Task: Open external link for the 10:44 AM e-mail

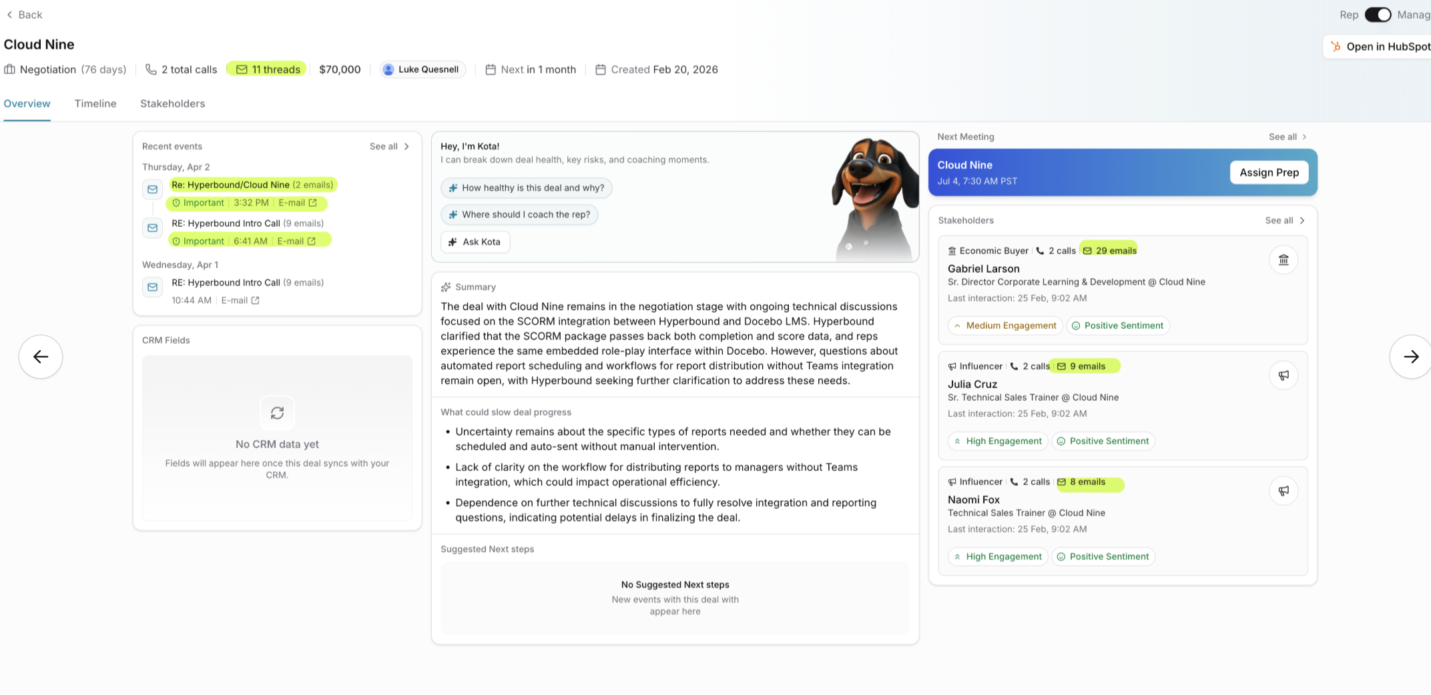Action: (255, 301)
